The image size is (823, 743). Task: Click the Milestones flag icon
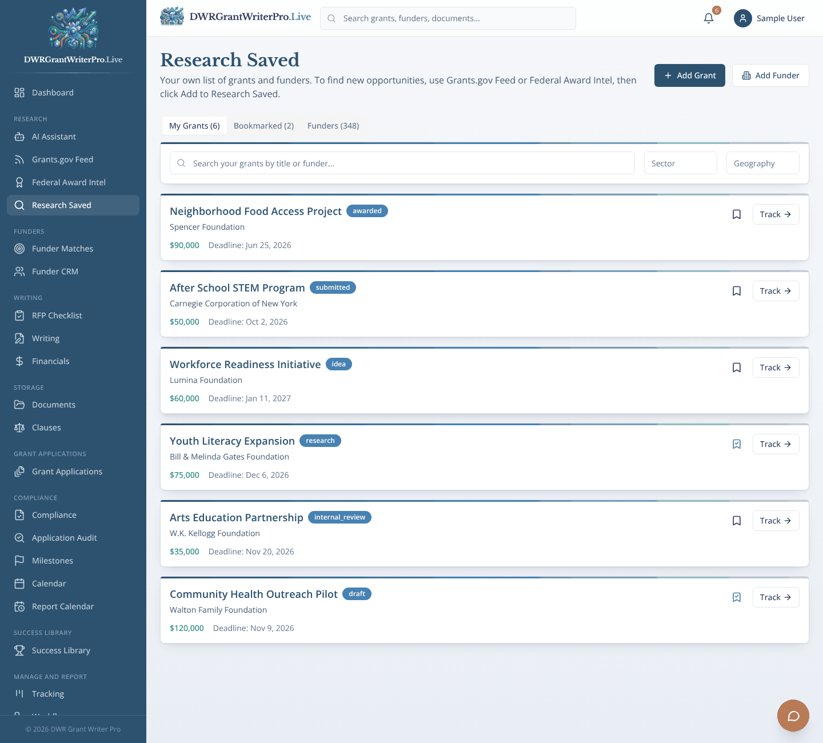tap(19, 561)
